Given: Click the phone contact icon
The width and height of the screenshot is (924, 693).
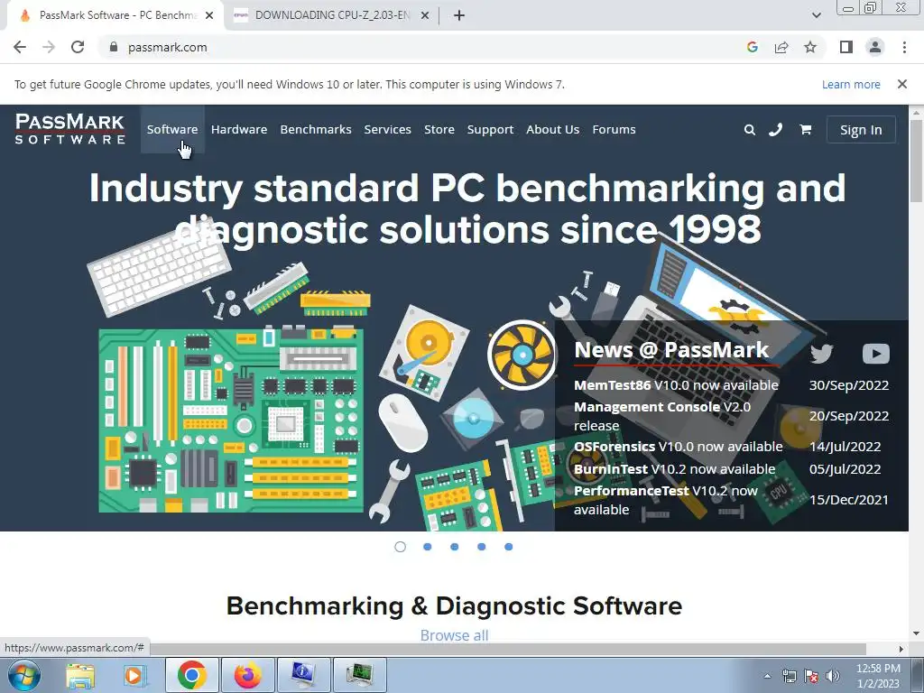Looking at the screenshot, I should coord(775,129).
